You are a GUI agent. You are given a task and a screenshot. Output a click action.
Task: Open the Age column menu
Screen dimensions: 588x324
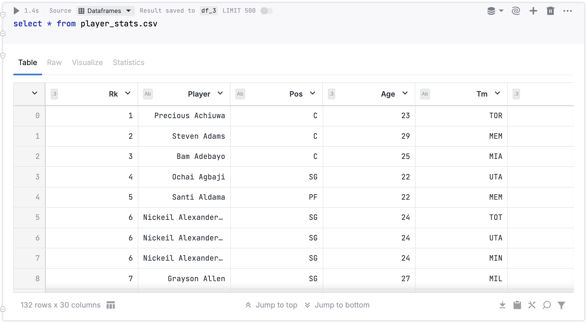405,94
